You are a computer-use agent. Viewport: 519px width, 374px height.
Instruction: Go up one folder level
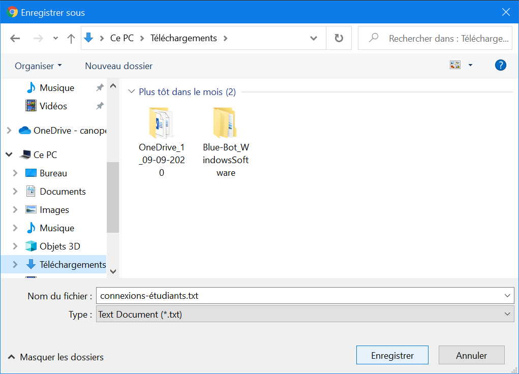click(71, 39)
